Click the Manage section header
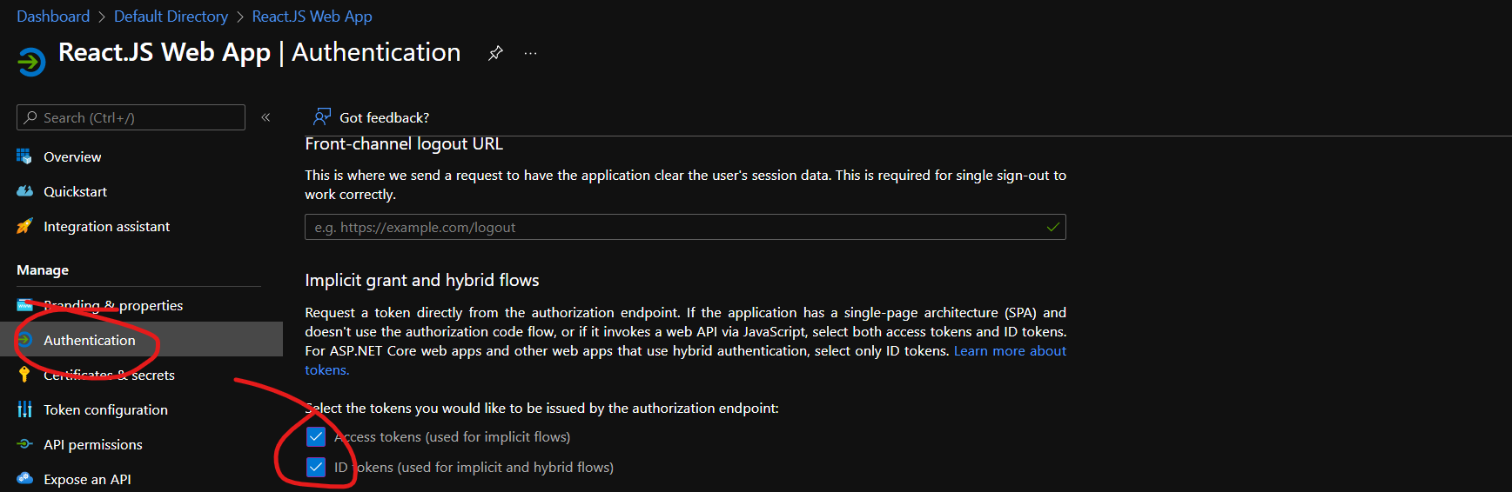The image size is (1512, 492). point(43,270)
